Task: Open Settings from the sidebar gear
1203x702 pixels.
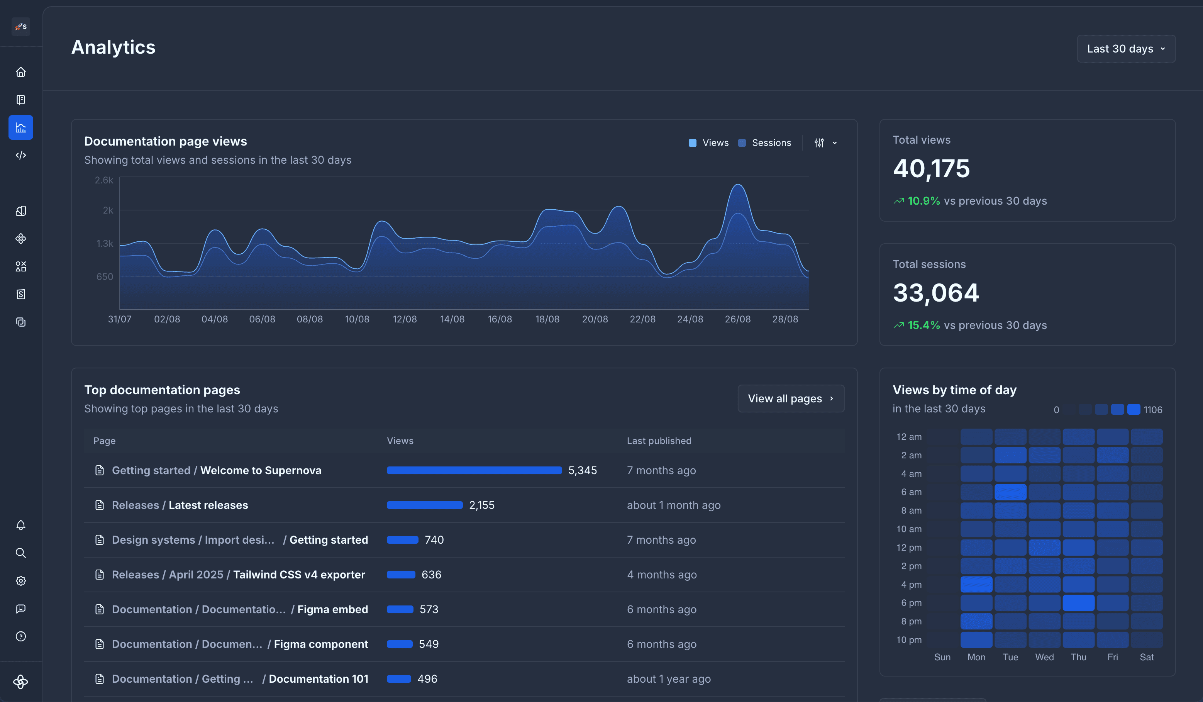Action: 21,581
